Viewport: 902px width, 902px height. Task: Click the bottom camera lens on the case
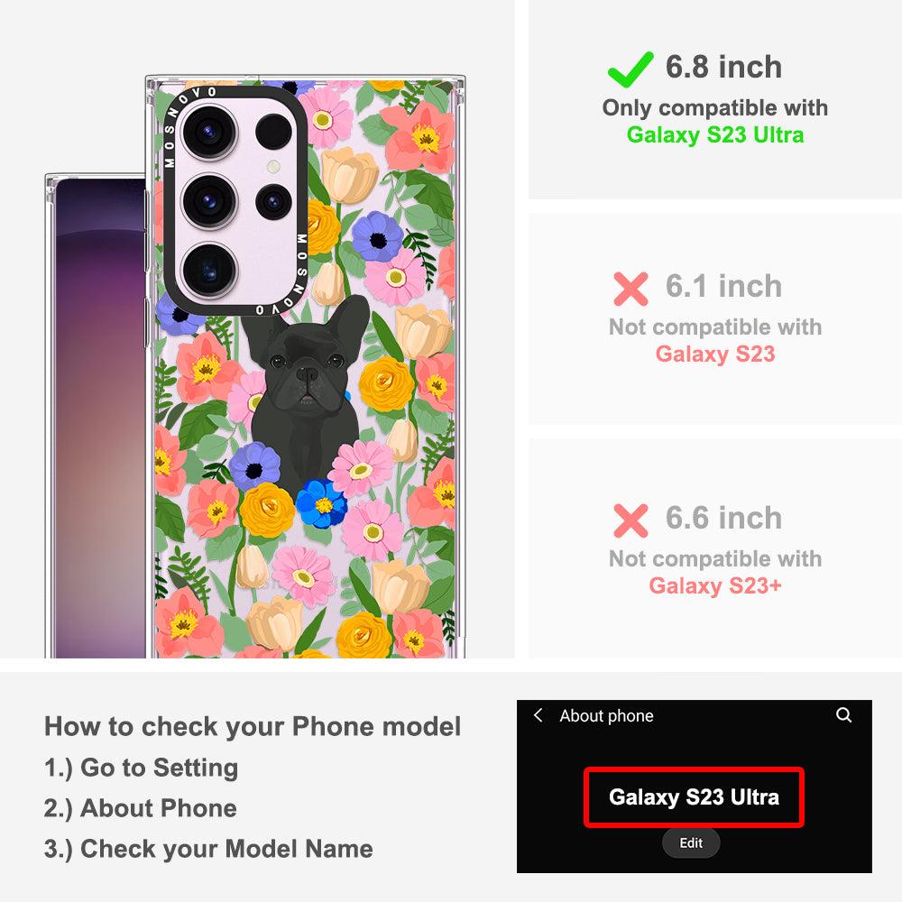click(x=209, y=270)
